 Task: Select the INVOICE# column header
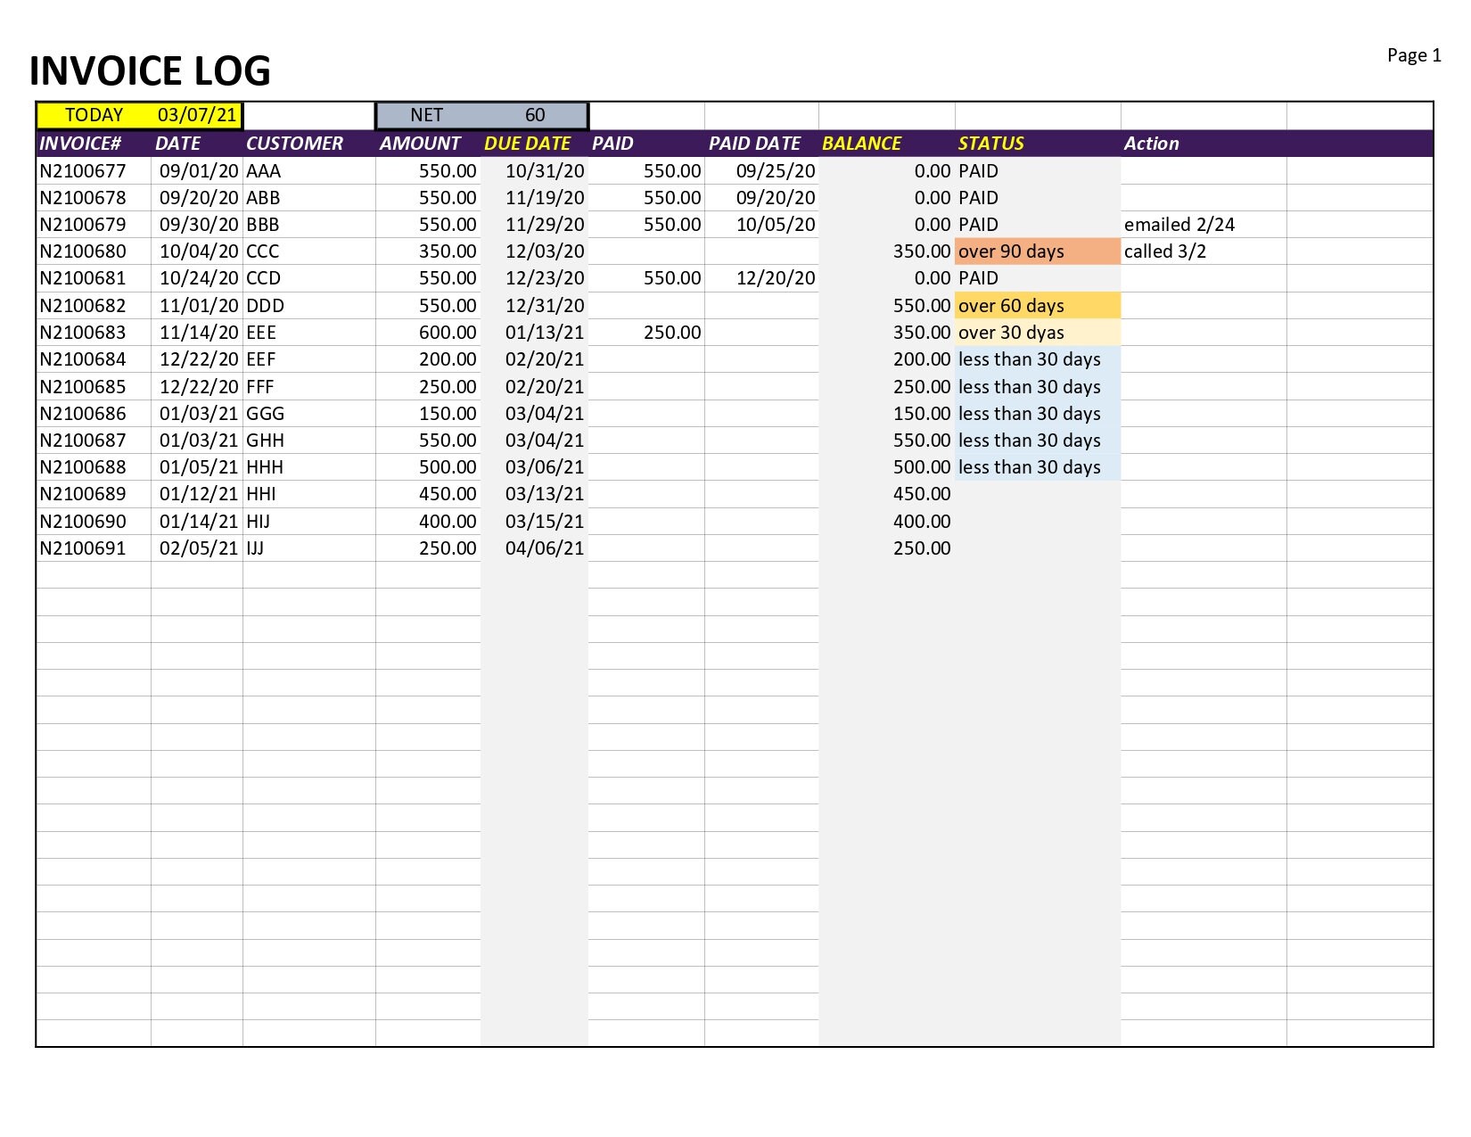(x=80, y=143)
